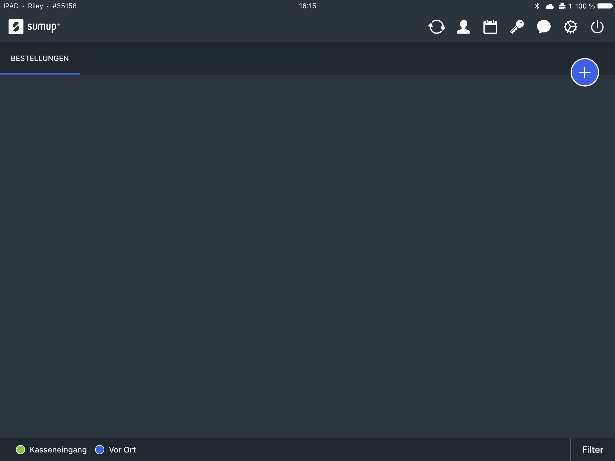Open the calendar icon
The height and width of the screenshot is (461, 615).
(490, 27)
